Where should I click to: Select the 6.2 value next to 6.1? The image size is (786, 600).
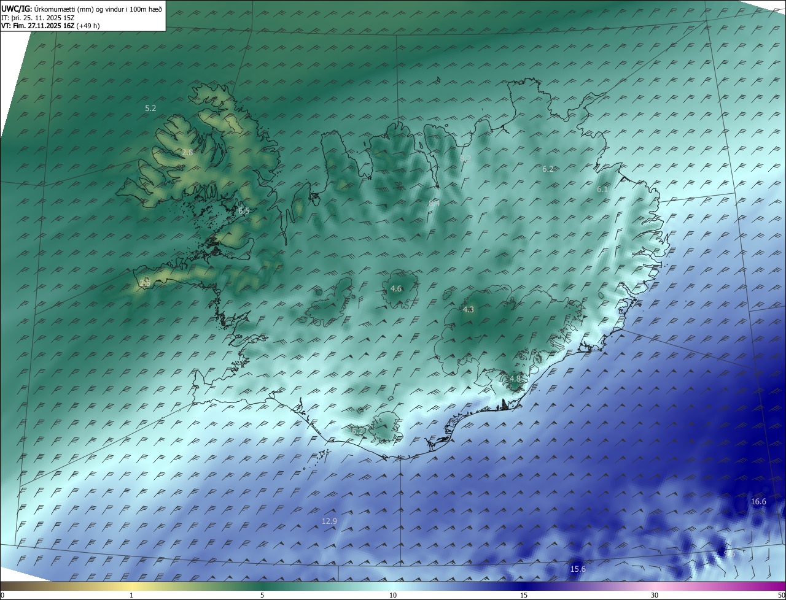[548, 169]
